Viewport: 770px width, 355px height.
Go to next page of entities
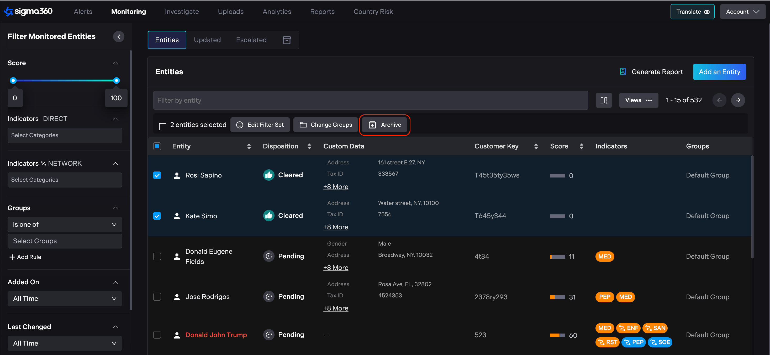(x=738, y=100)
